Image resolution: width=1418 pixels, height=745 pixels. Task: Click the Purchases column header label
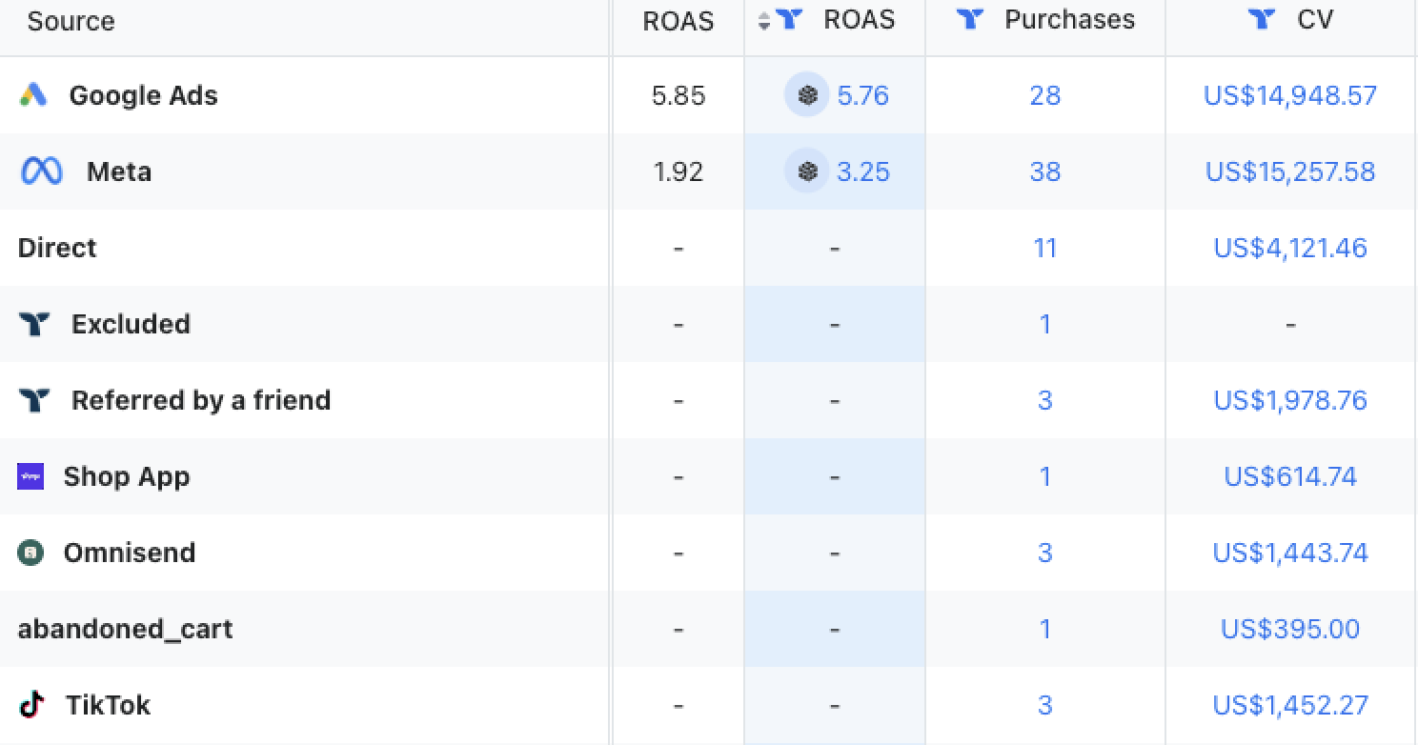(x=1070, y=20)
